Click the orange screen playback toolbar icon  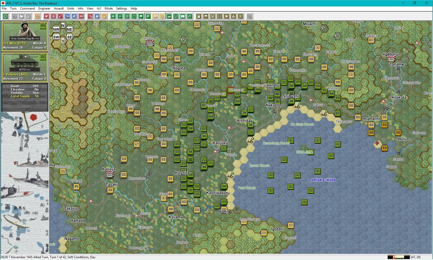pyautogui.click(x=104, y=16)
